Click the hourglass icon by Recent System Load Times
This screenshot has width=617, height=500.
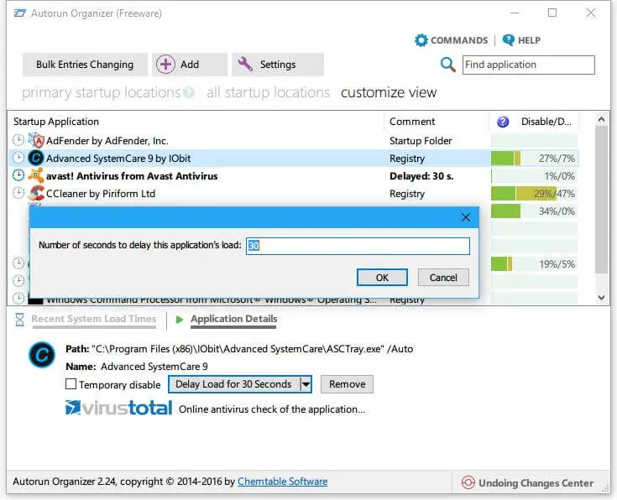[19, 319]
